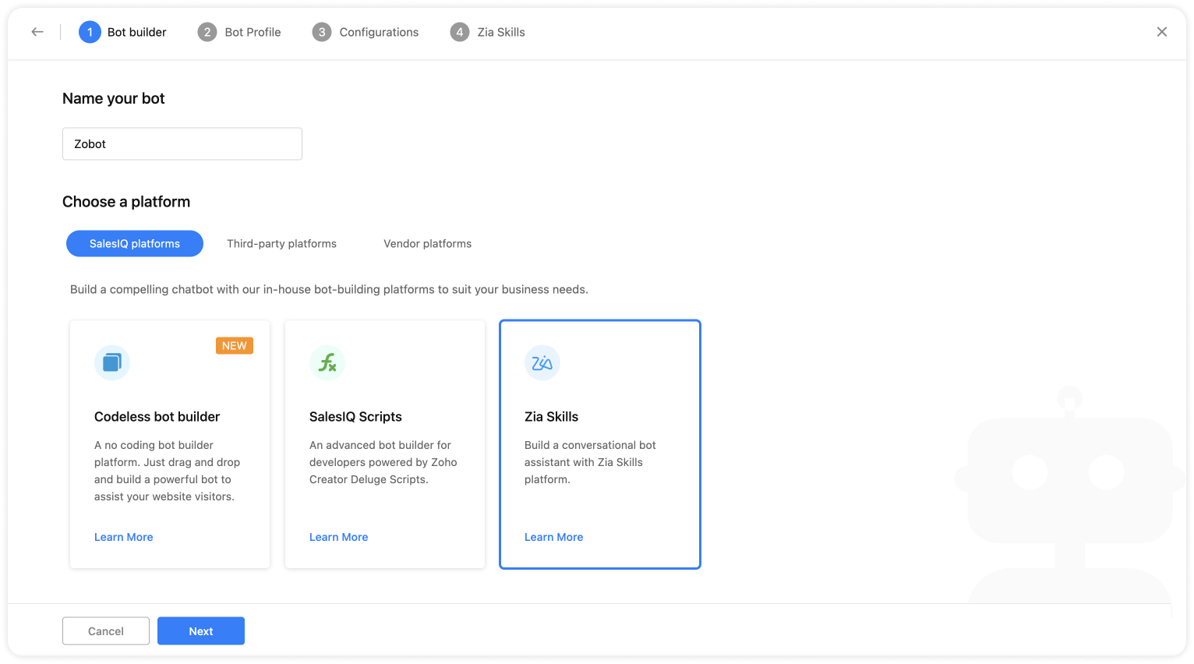Switch to Vendor platforms tab
This screenshot has height=664, width=1194.
[428, 244]
